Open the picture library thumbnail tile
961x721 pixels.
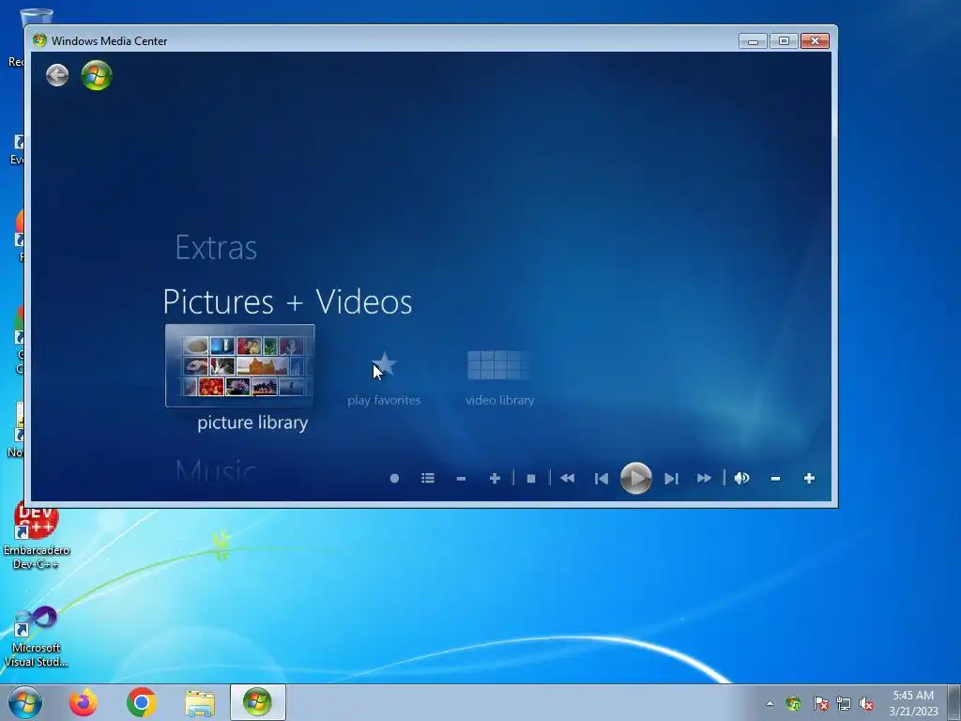pos(239,365)
